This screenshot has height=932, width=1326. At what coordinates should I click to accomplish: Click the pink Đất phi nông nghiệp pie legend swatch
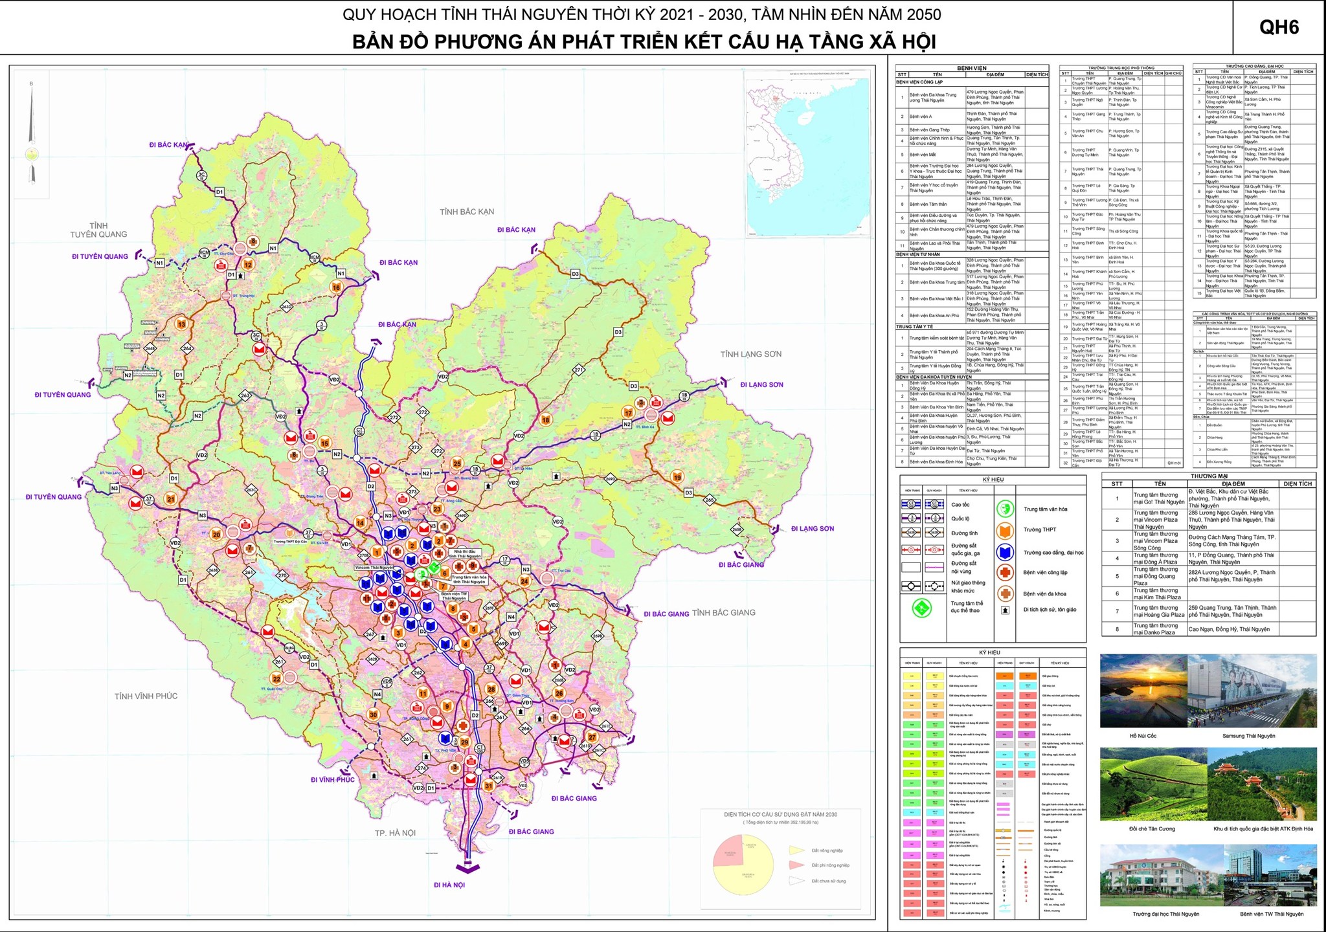tap(796, 865)
